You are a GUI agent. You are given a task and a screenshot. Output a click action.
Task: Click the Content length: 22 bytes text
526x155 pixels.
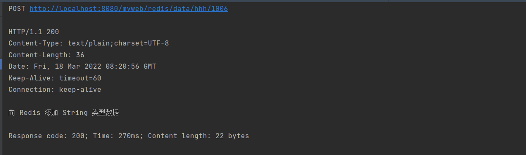click(x=199, y=136)
